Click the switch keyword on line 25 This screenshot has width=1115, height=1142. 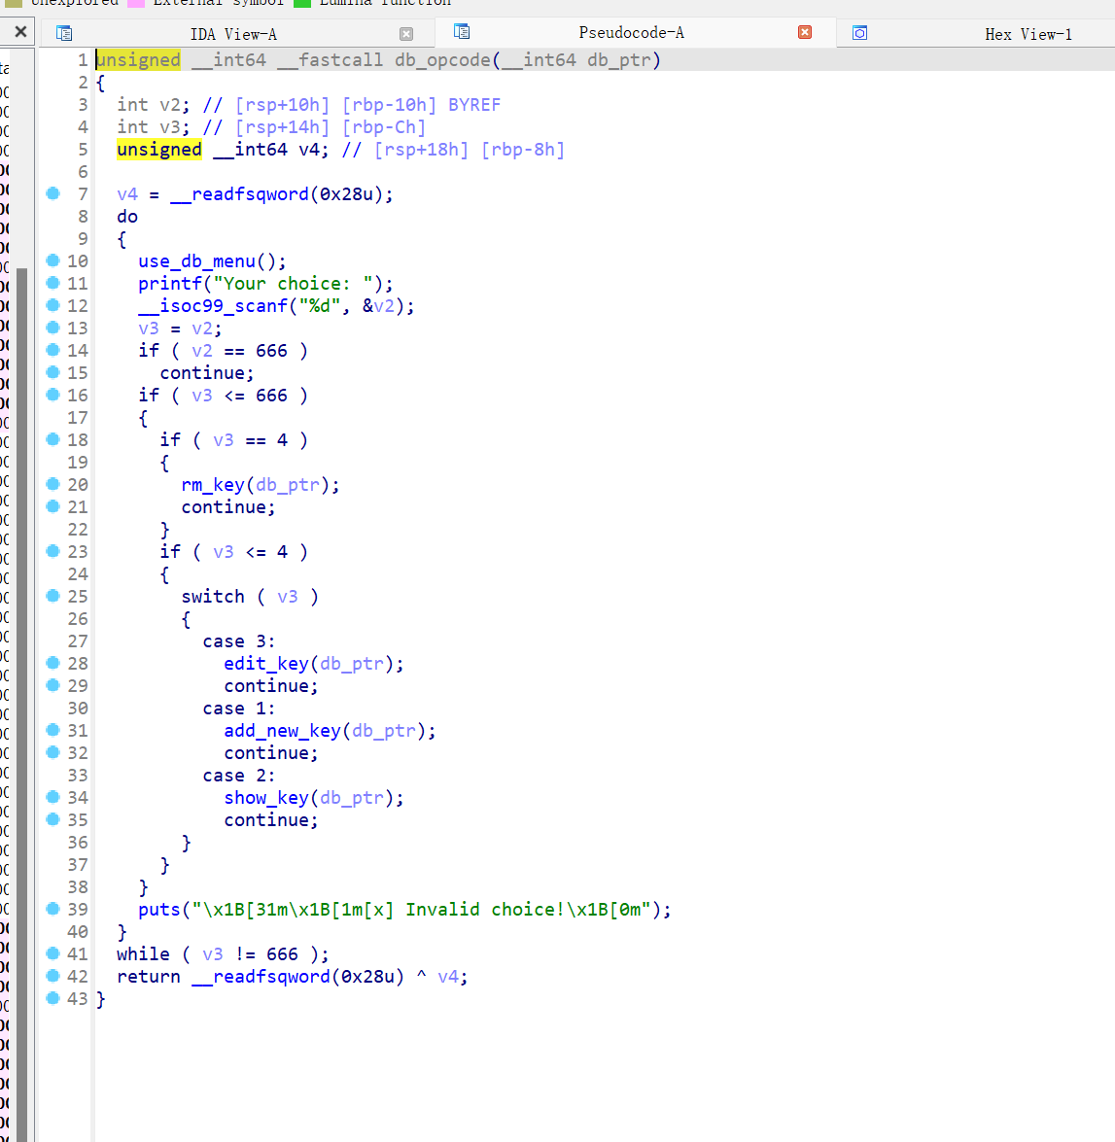(x=213, y=597)
